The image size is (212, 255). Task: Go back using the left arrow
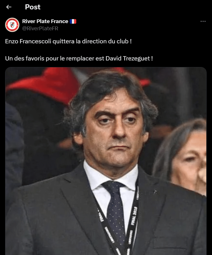coord(9,7)
